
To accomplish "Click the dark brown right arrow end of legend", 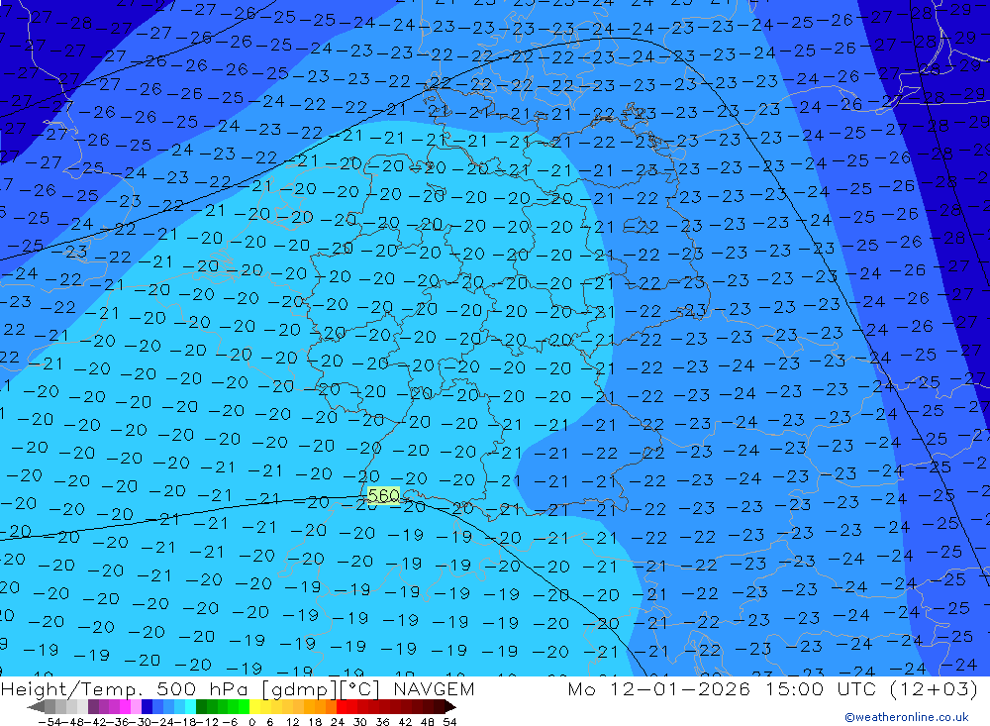I will [450, 706].
